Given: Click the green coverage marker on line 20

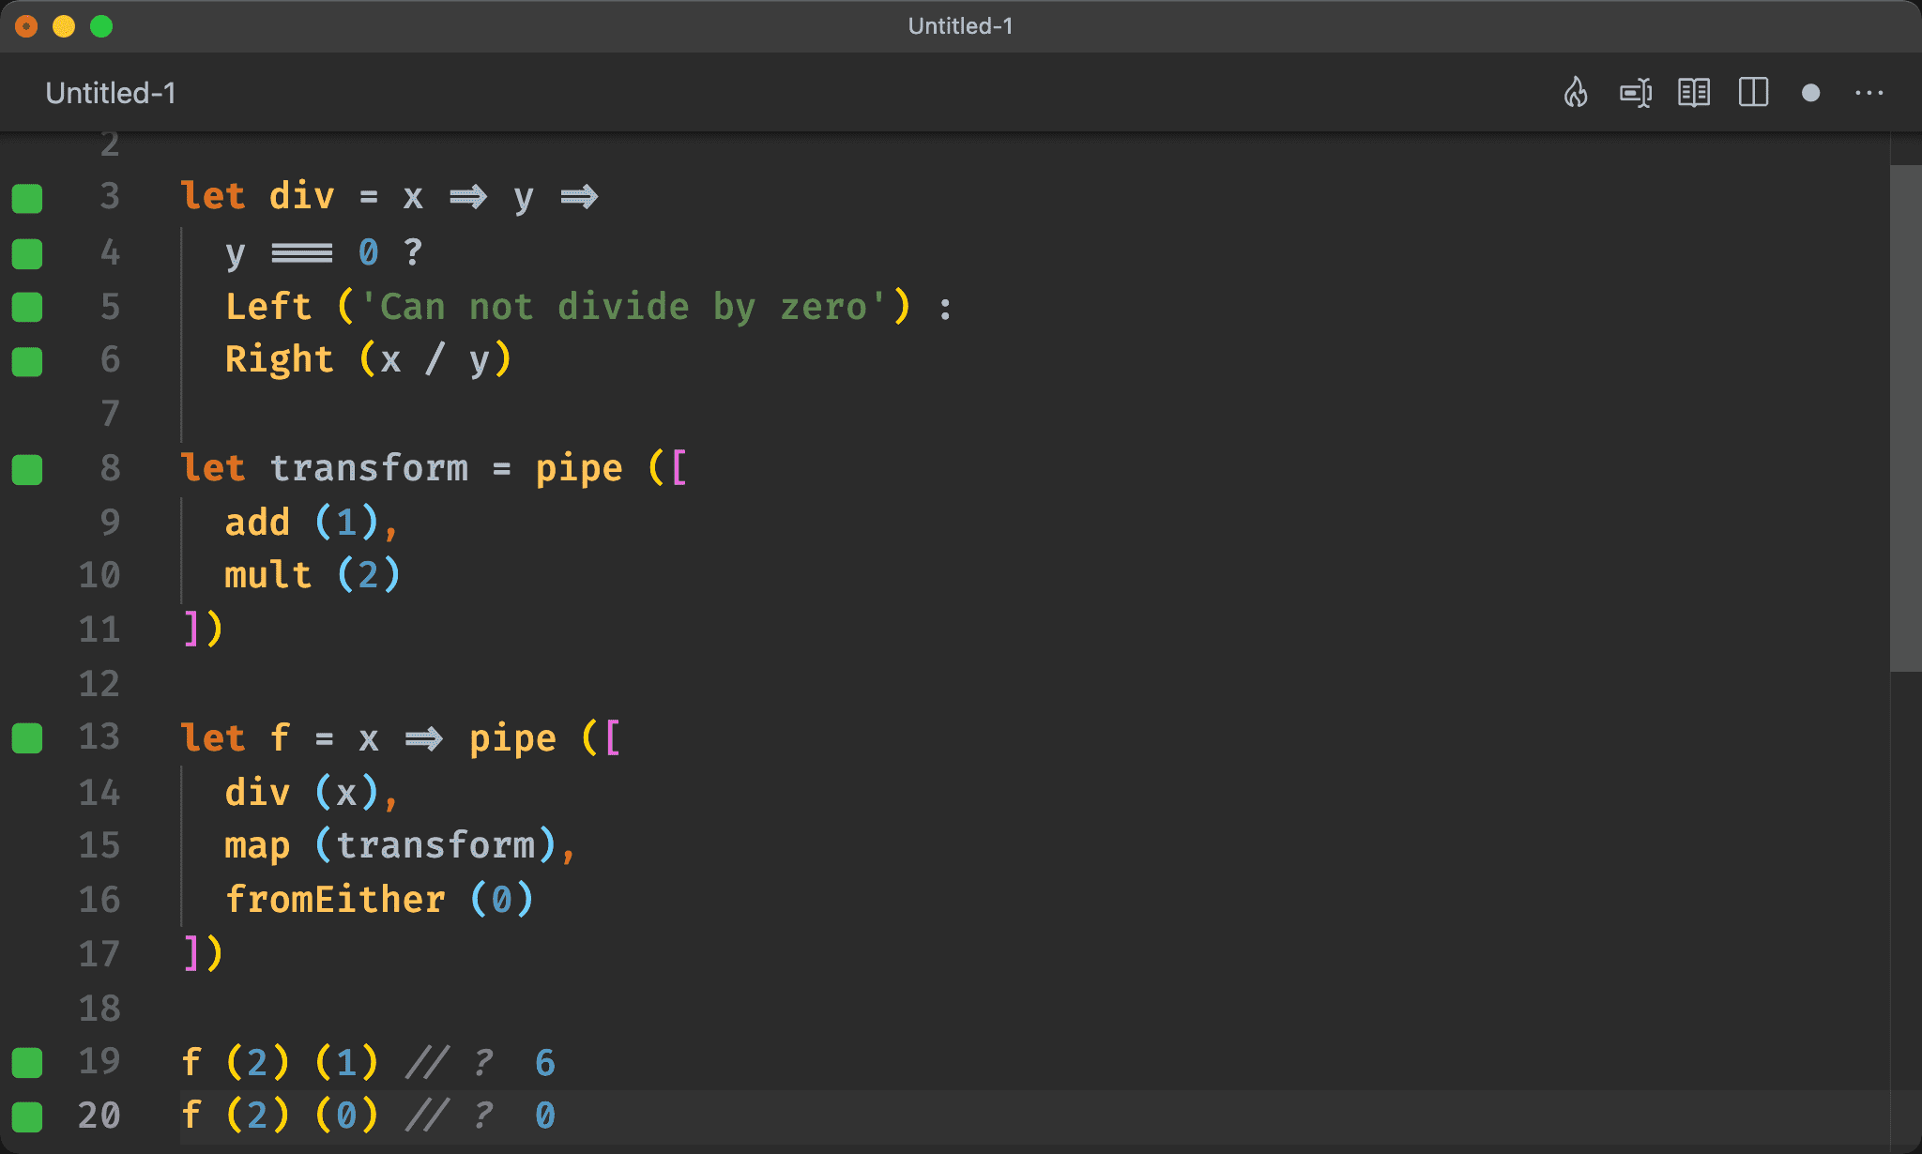Looking at the screenshot, I should click(27, 1117).
